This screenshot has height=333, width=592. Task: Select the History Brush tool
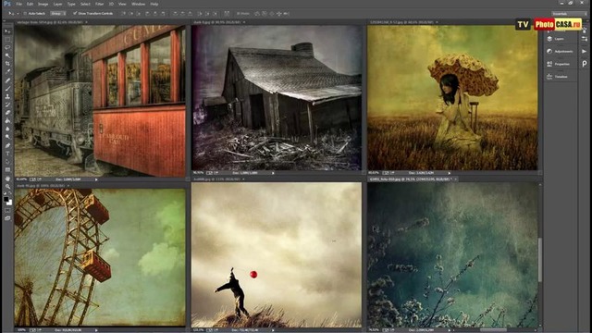point(7,105)
